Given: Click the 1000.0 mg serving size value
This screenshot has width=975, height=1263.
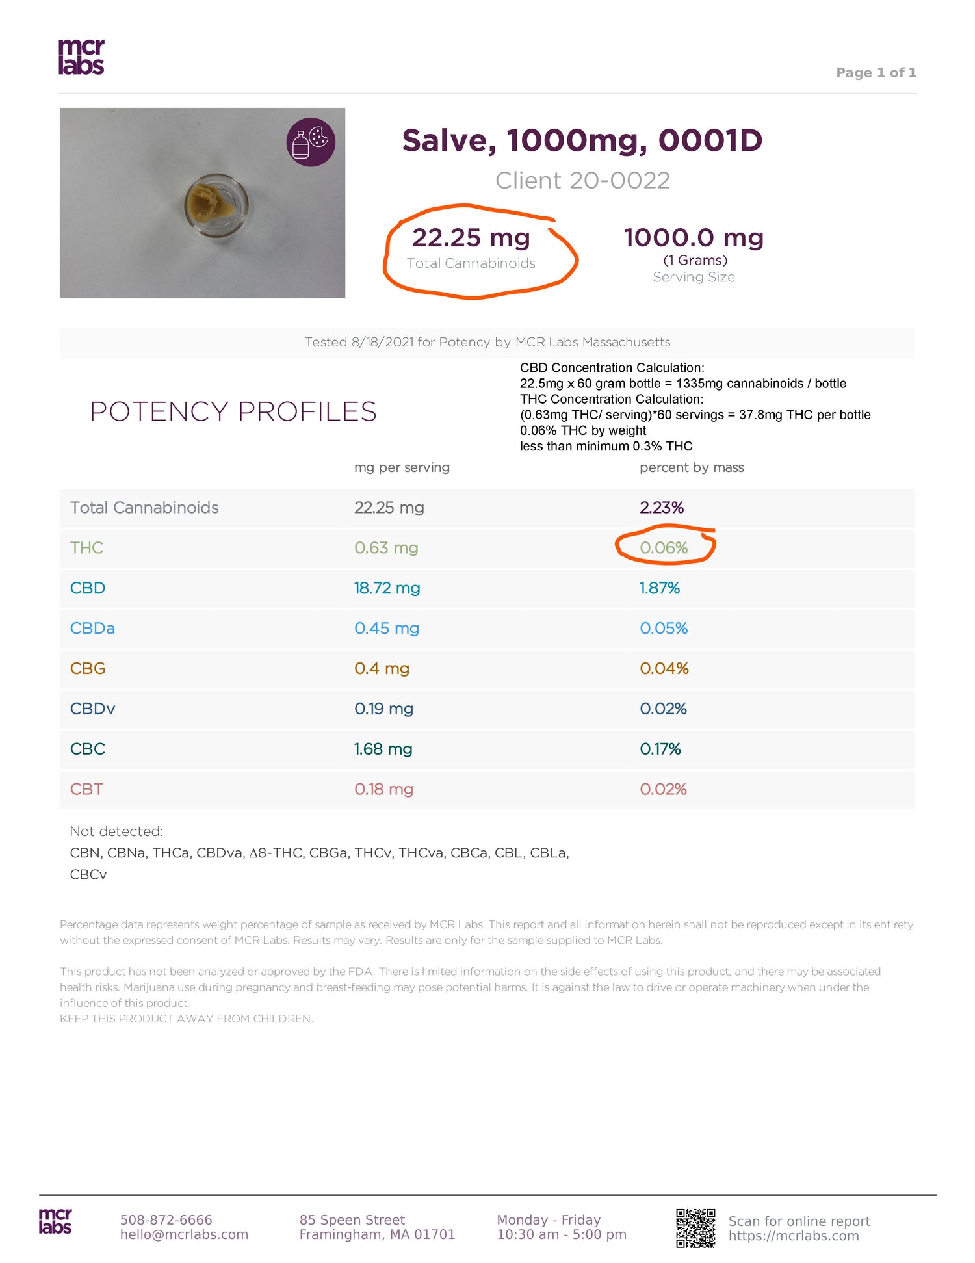Looking at the screenshot, I should 694,238.
